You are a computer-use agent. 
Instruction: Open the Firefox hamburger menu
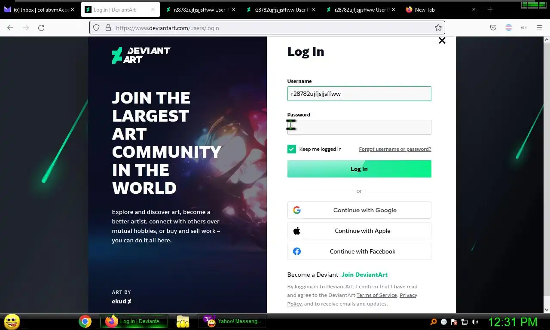[540, 27]
